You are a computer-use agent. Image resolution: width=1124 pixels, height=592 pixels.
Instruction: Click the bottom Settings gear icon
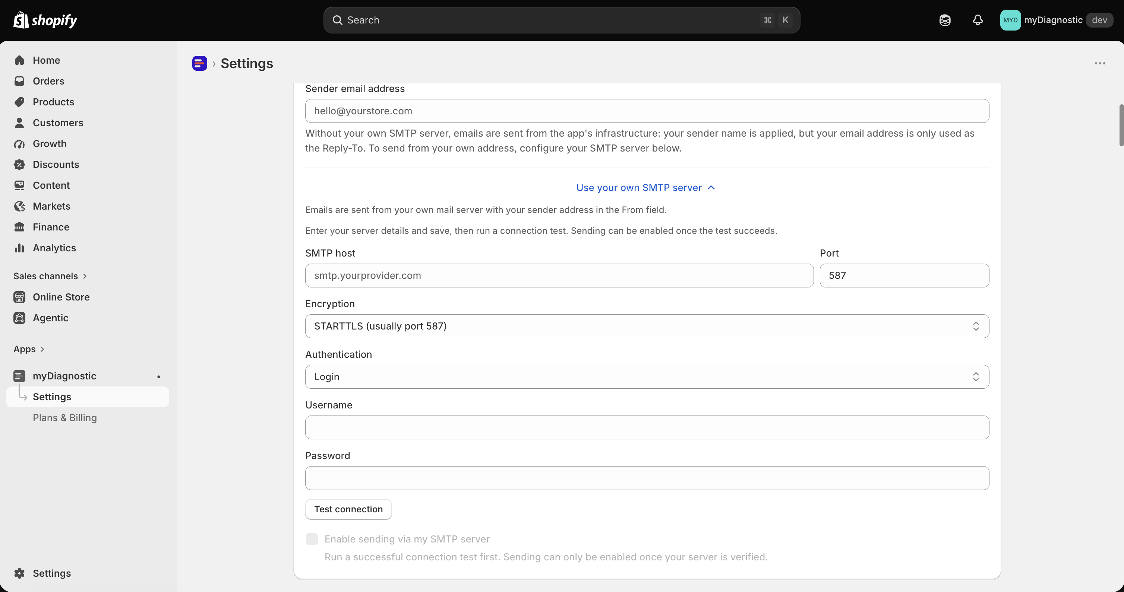click(19, 573)
